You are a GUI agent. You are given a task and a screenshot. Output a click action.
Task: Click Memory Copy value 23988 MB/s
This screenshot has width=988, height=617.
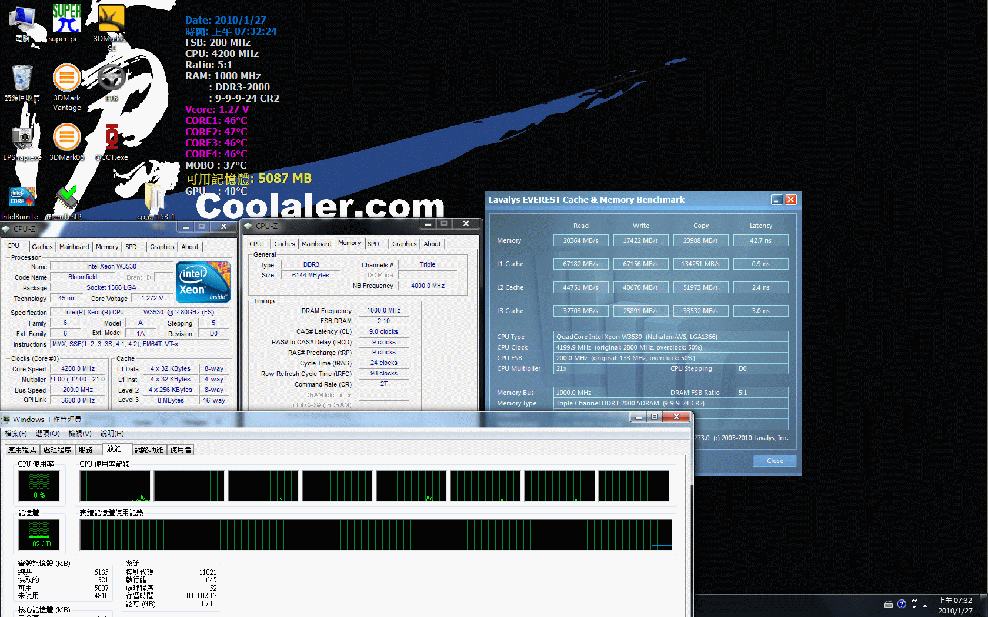[700, 240]
